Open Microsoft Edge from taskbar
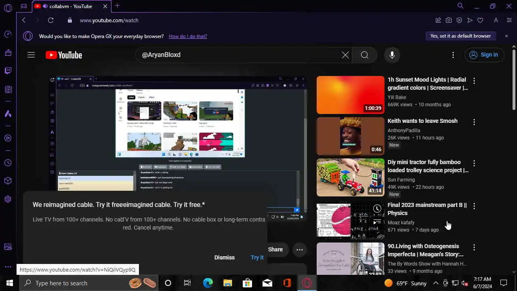The image size is (517, 291). 208,283
